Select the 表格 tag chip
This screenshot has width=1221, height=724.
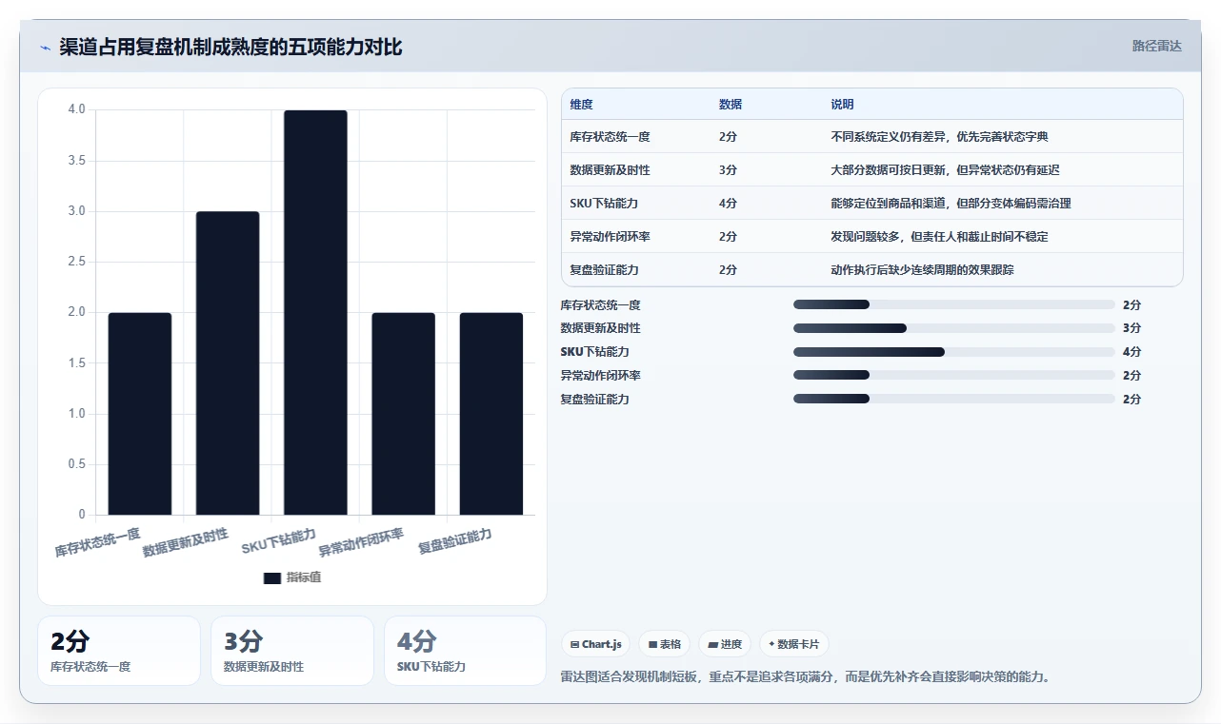click(665, 644)
